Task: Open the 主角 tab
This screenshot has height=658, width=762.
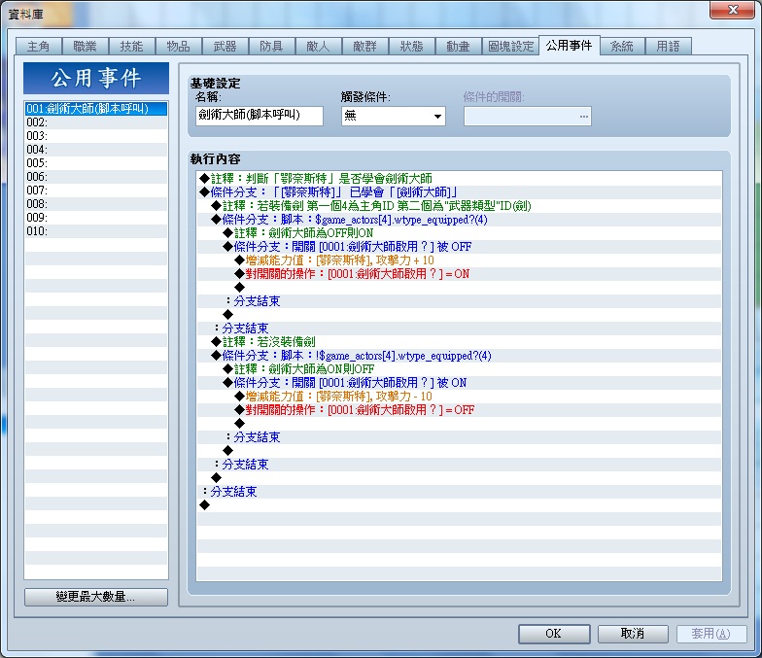Action: [39, 47]
